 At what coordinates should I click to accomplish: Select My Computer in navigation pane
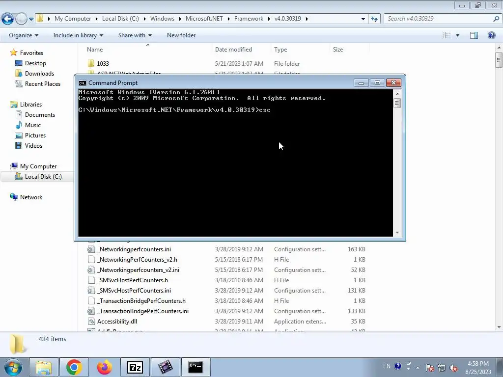[38, 166]
